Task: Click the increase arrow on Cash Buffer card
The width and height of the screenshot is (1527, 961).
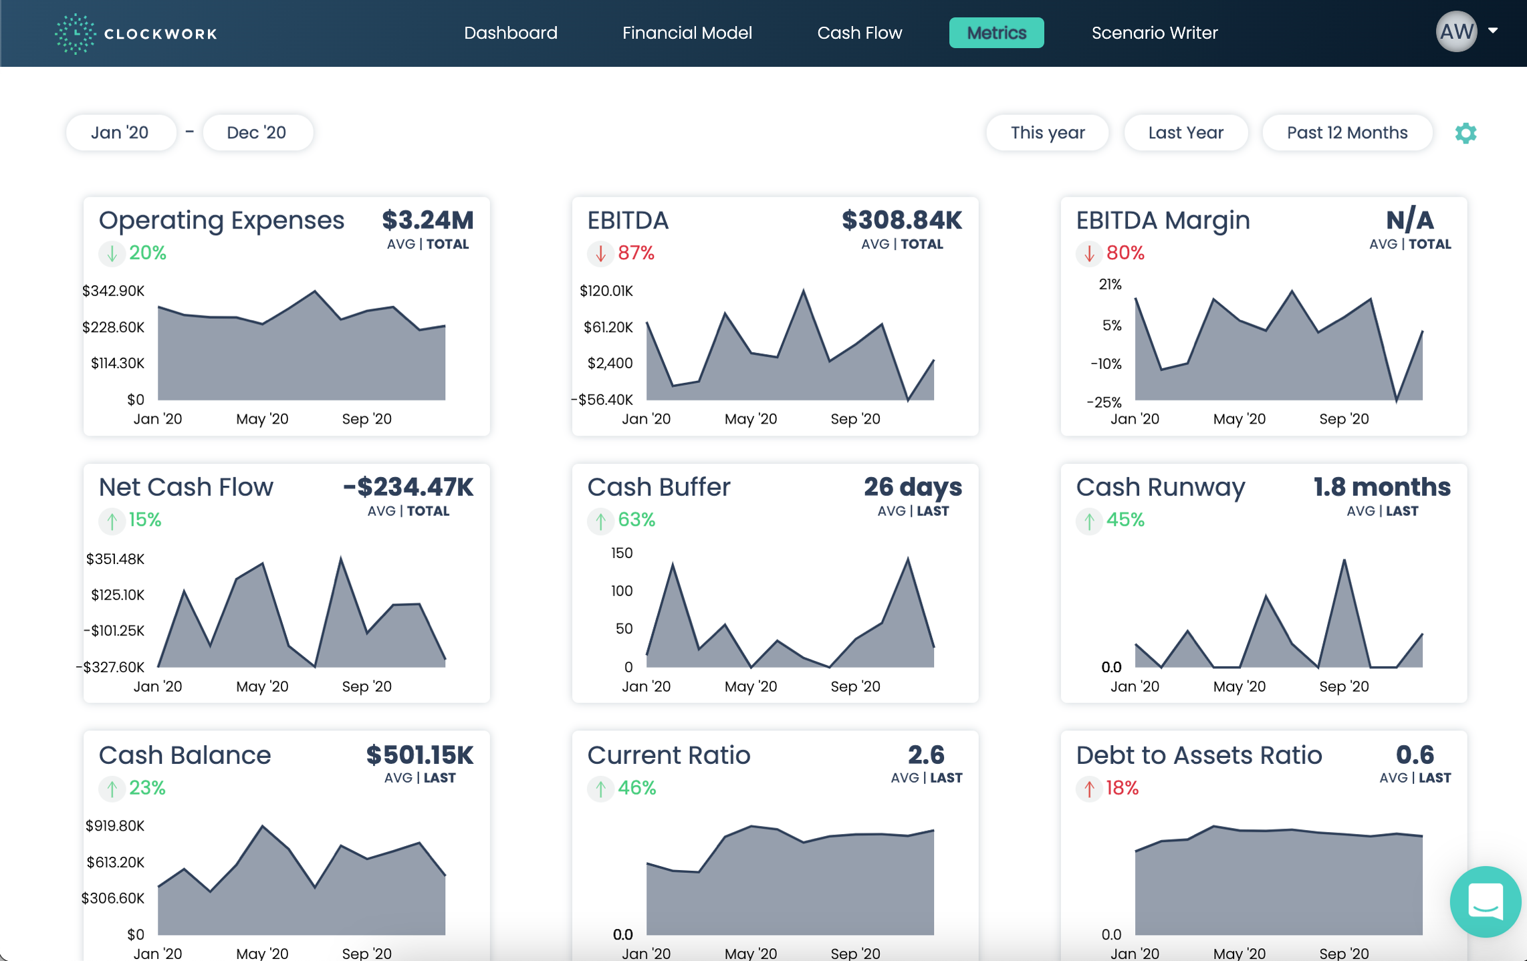Action: point(600,521)
